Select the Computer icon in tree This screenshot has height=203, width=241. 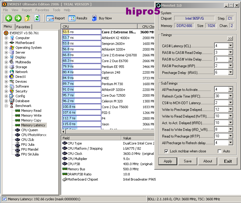[12, 38]
